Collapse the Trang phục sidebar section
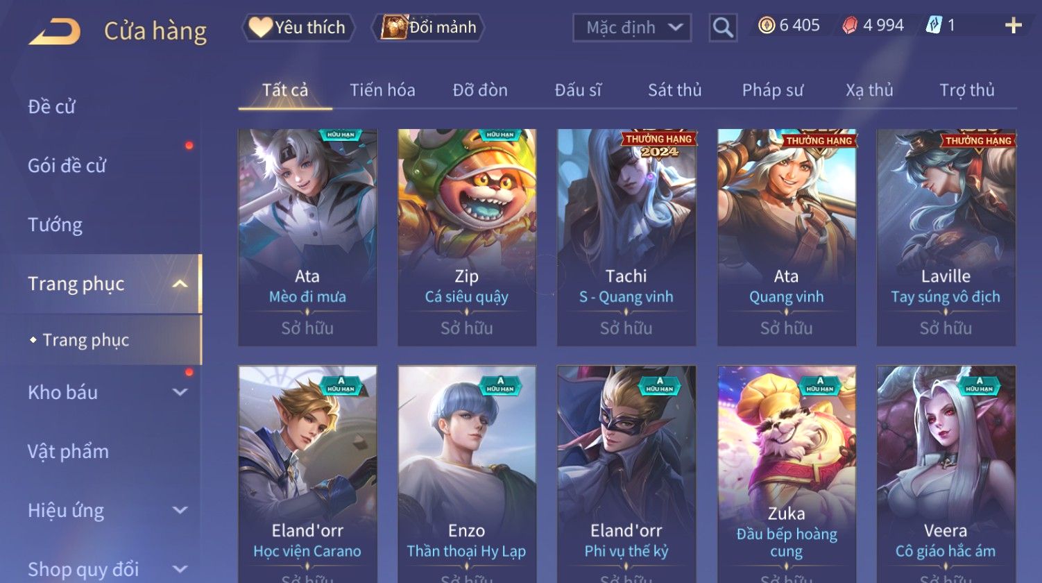 pyautogui.click(x=180, y=284)
